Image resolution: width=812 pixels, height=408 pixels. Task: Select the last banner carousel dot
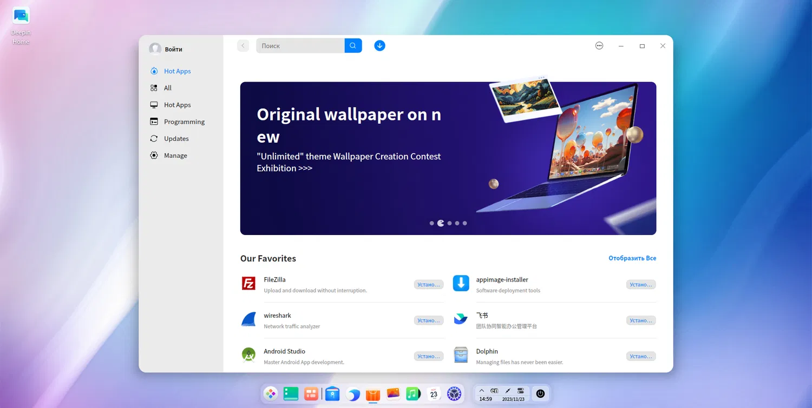pos(464,223)
